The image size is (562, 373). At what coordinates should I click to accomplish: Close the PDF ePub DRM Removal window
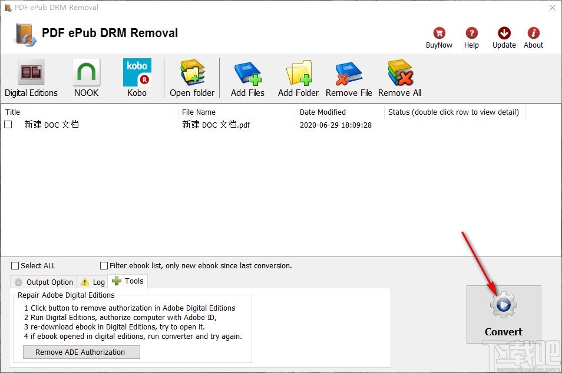click(553, 8)
